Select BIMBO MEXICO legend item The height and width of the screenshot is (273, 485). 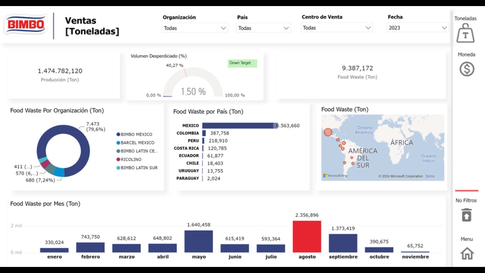(134, 134)
